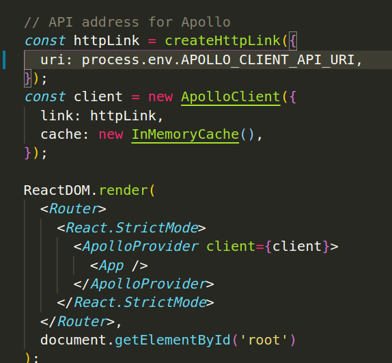392x363 pixels.
Task: Click the opening "ApolloProvider" tag name
Action: pos(141,246)
